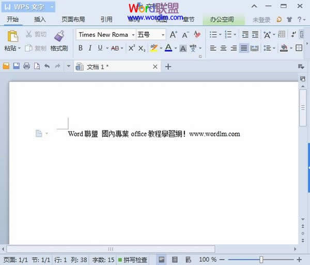Viewport: 310px width, 265px height.
Task: Click the Paste (粘贴) clipboard icon
Action: [x=12, y=36]
